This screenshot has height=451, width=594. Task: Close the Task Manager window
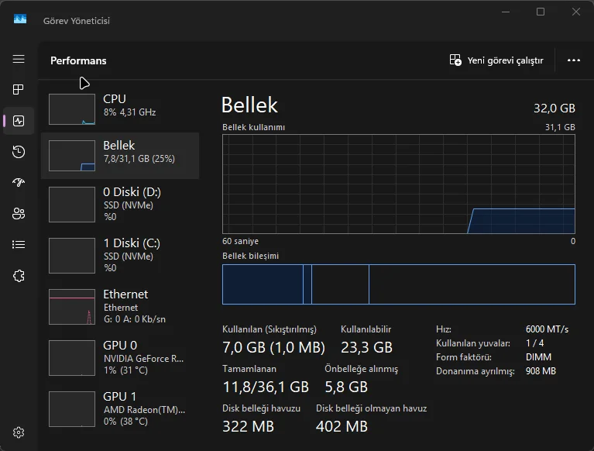point(576,12)
